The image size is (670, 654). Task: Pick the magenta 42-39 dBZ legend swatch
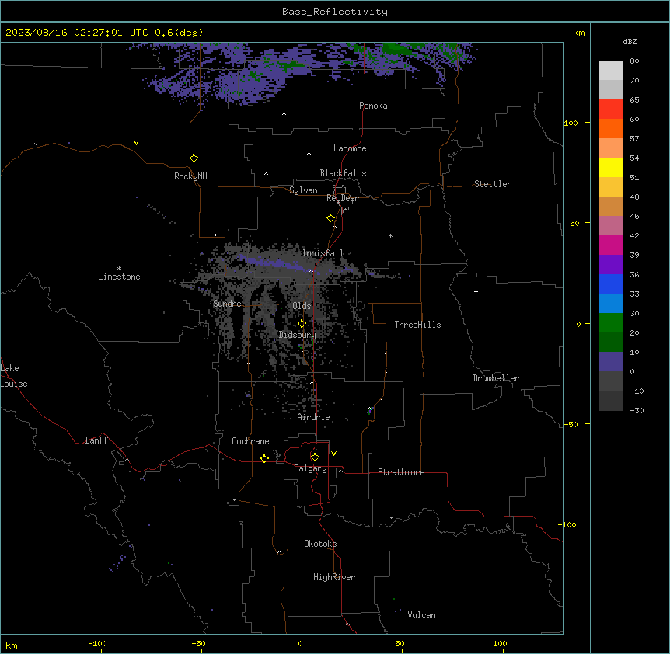click(x=611, y=245)
